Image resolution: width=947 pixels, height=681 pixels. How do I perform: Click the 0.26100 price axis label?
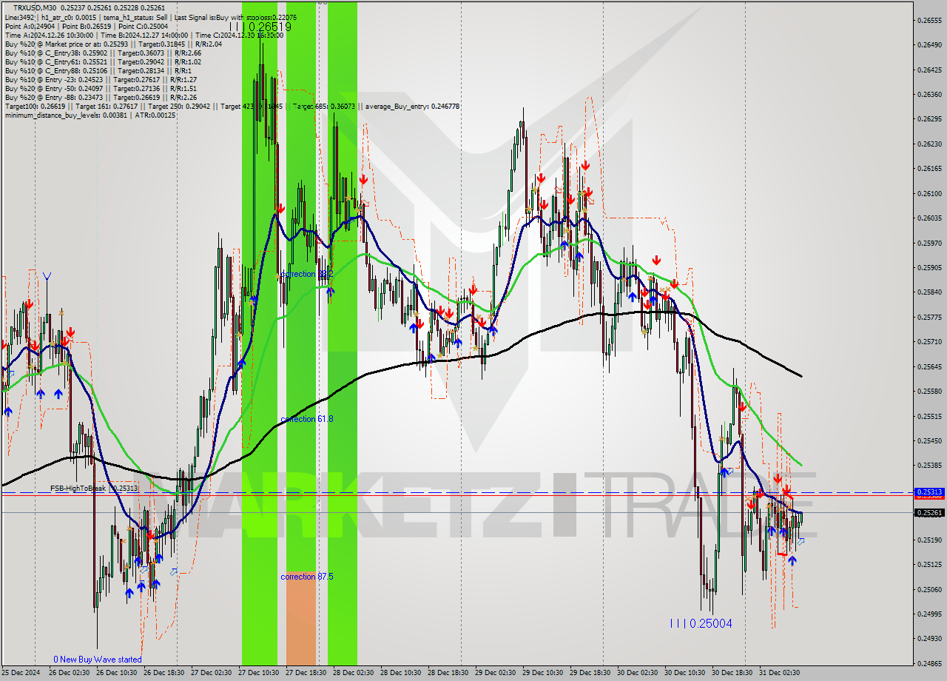click(929, 194)
